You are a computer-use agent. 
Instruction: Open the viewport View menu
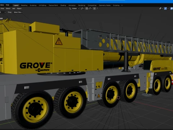(2, 8)
